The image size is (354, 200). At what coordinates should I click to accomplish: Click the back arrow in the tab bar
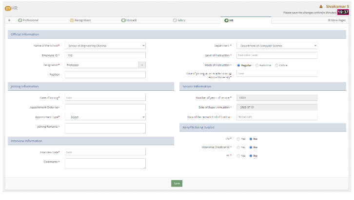tap(10, 20)
